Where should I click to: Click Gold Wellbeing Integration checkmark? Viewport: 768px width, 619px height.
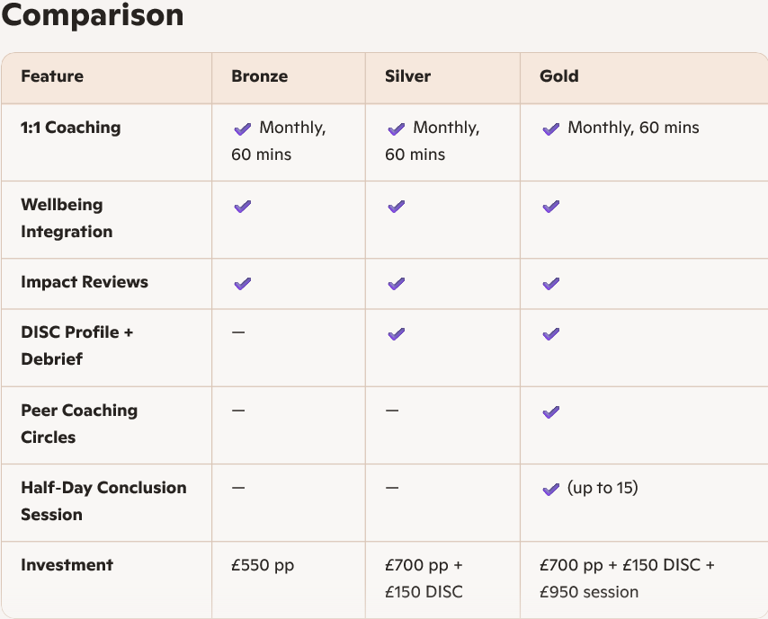point(551,206)
